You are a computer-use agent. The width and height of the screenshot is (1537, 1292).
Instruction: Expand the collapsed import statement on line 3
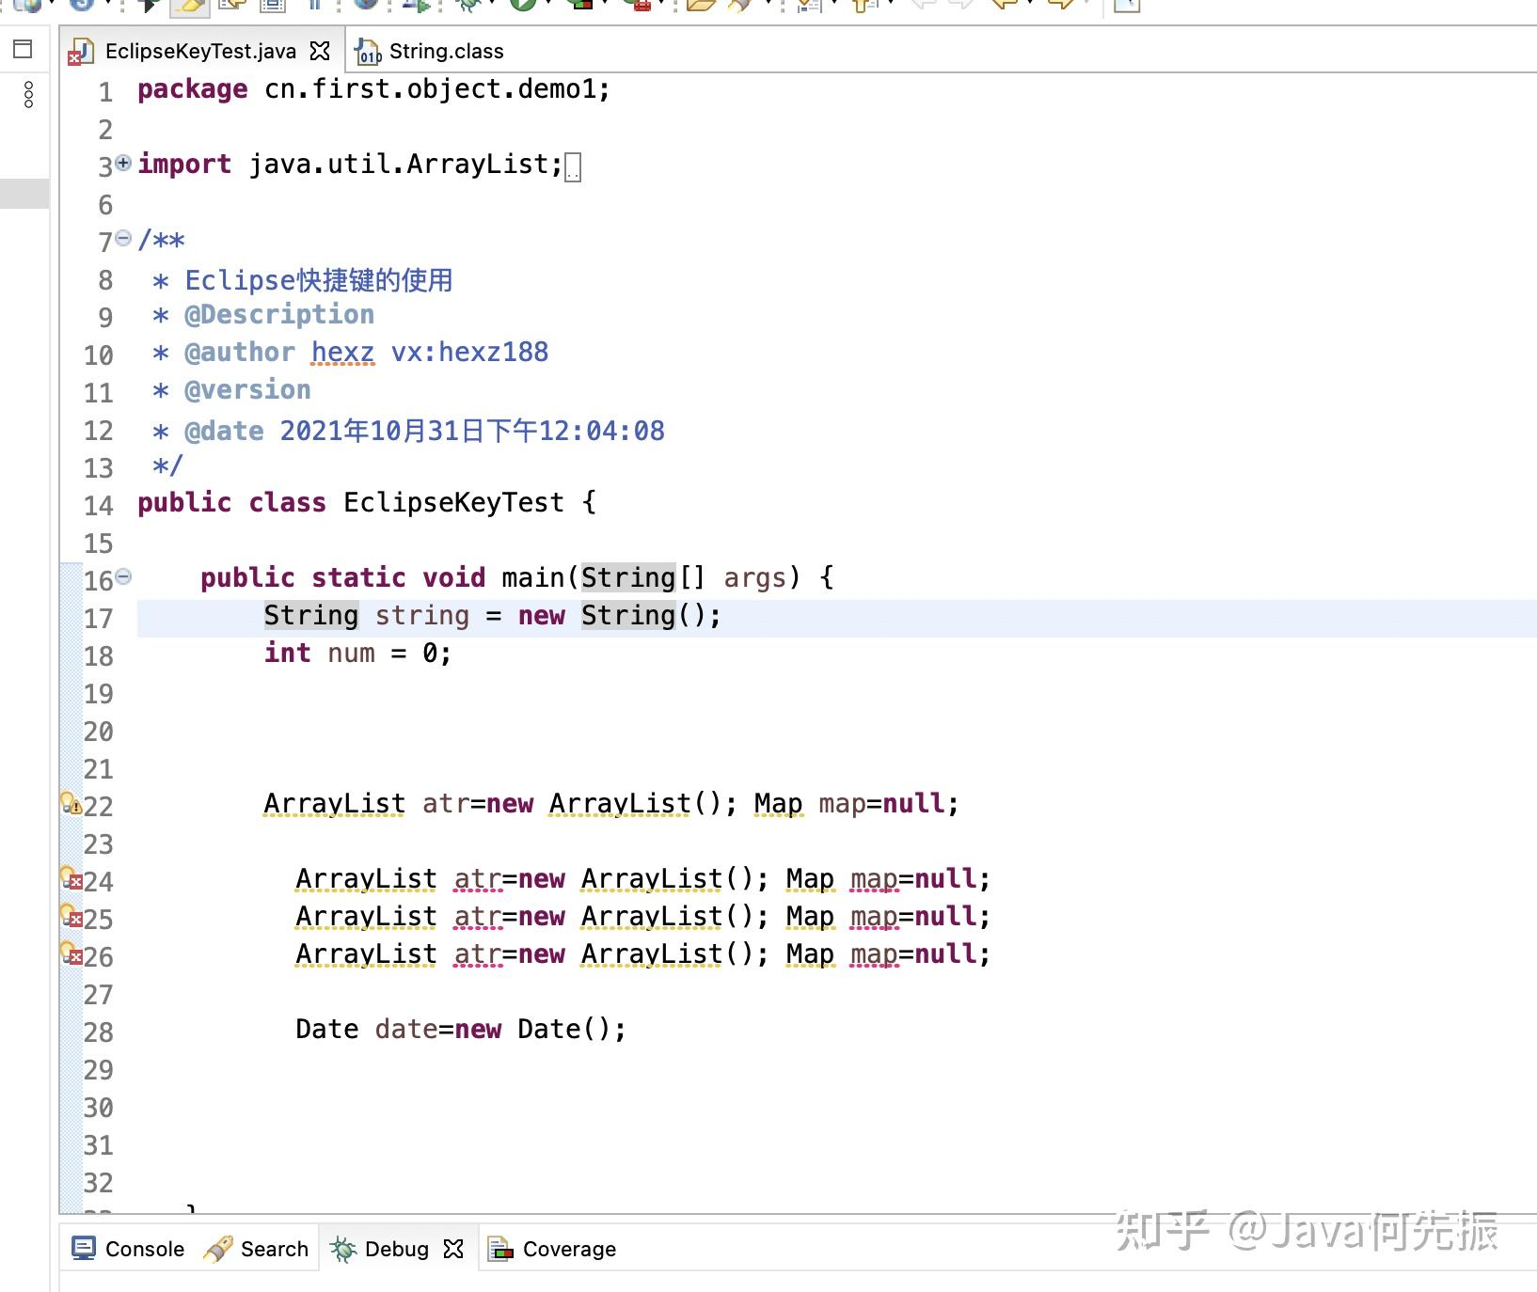pos(122,164)
